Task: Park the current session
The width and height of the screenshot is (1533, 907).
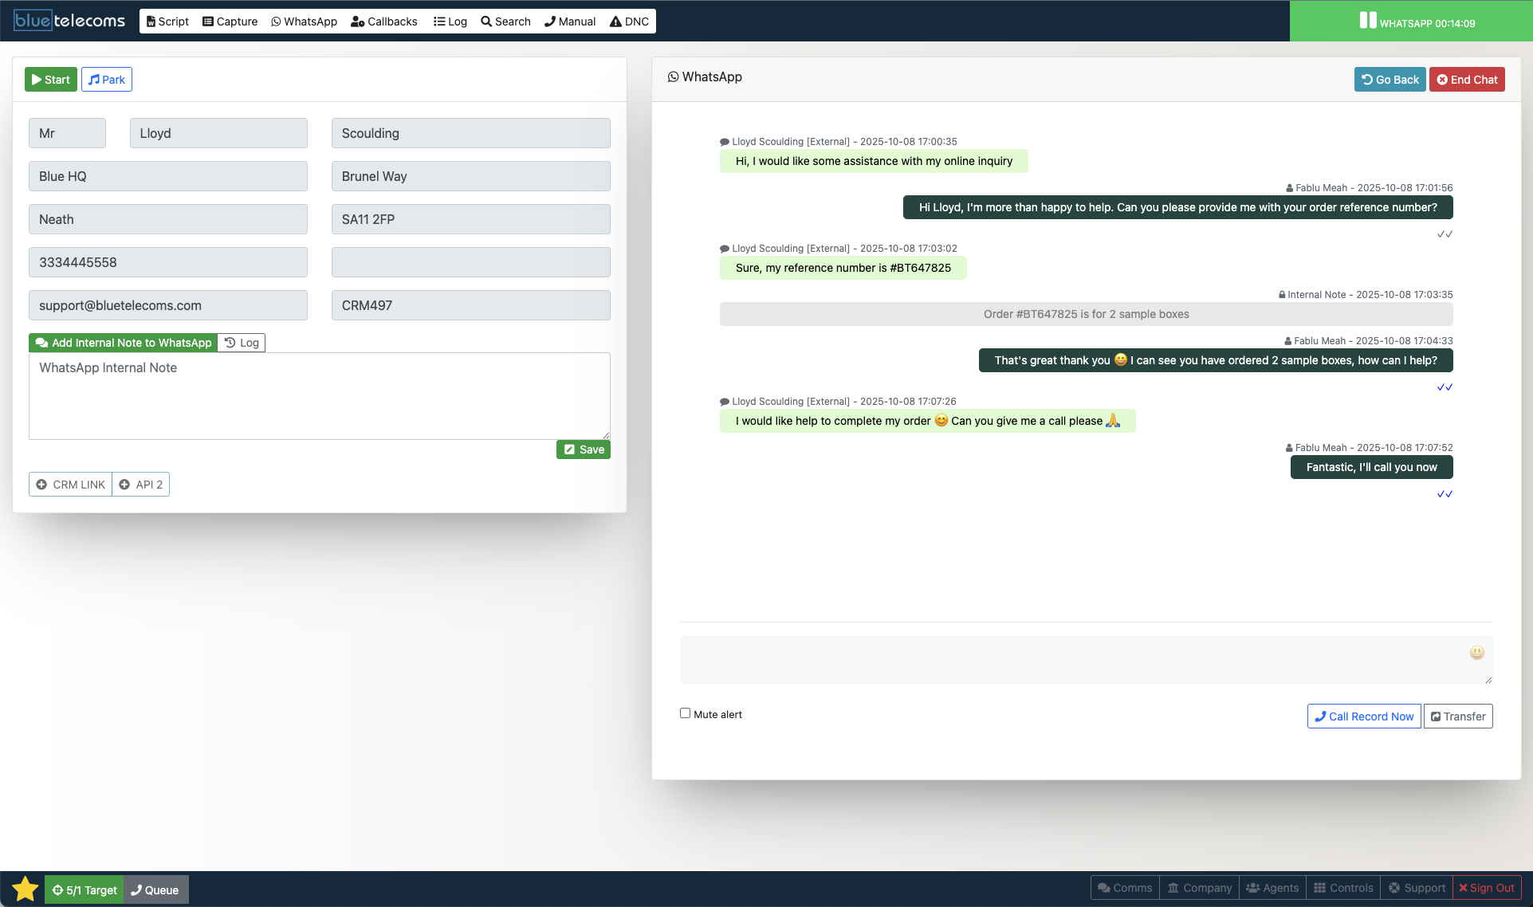Action: coord(106,79)
